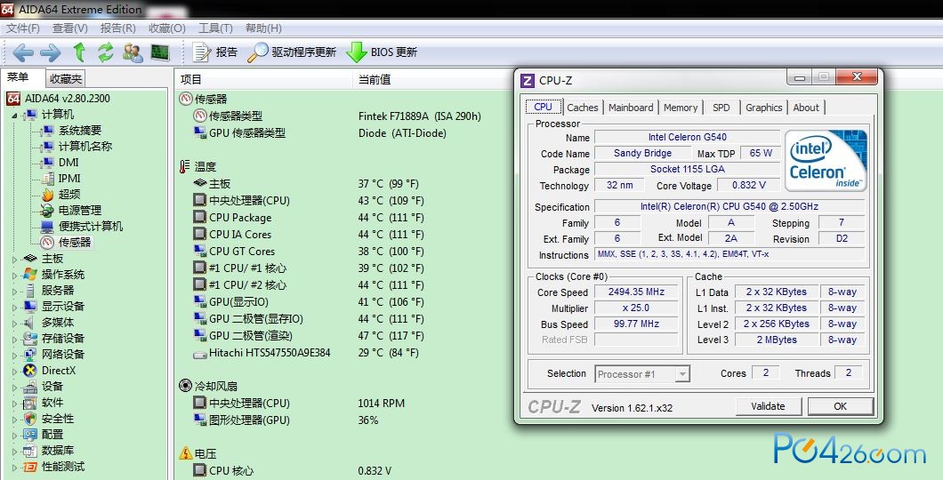The height and width of the screenshot is (480, 943).
Task: Switch to the 收藏夹 tab
Action: 66,79
